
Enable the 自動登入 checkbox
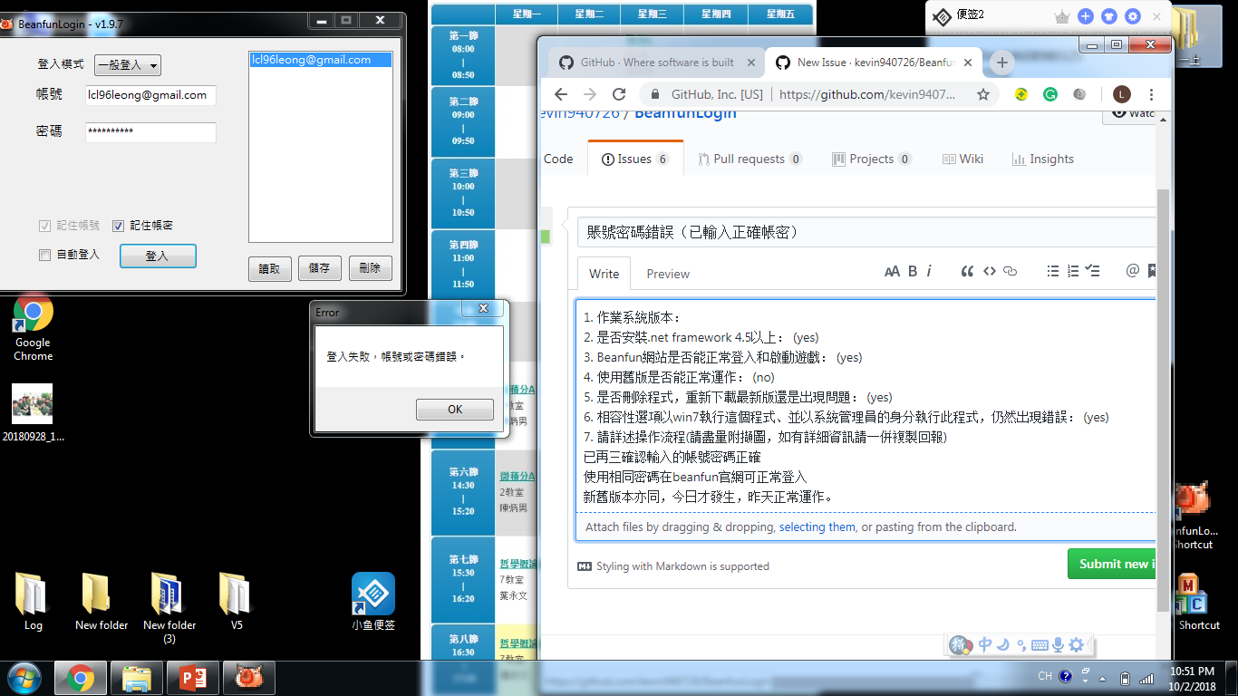pos(44,255)
